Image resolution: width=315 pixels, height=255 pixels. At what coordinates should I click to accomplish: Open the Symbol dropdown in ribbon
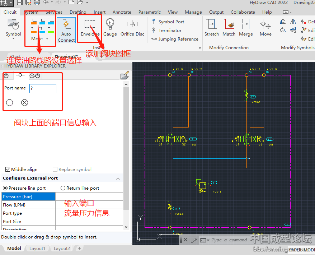pos(13,34)
